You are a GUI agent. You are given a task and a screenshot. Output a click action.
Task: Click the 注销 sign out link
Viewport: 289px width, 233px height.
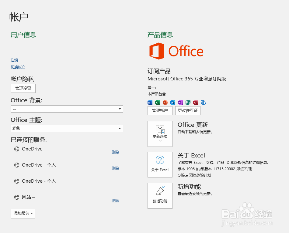14,60
